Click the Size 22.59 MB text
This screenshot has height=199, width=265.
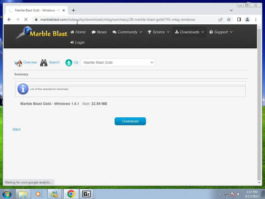pyautogui.click(x=95, y=104)
